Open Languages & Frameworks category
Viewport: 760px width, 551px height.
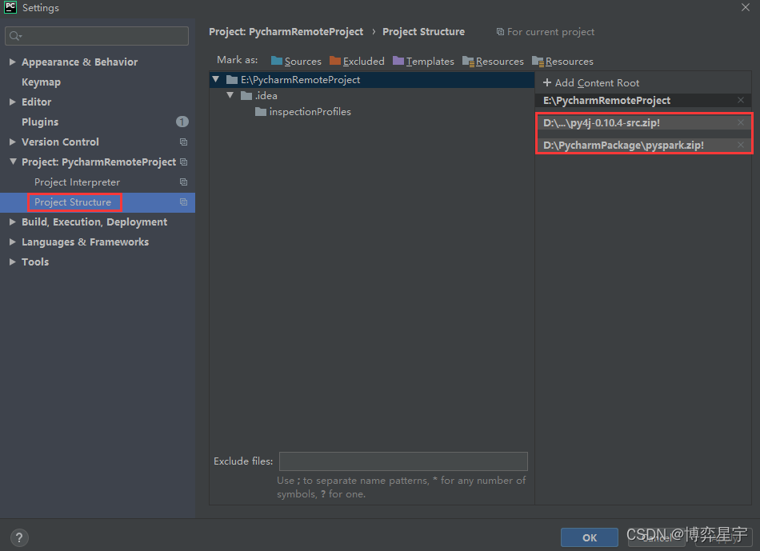[x=85, y=242]
